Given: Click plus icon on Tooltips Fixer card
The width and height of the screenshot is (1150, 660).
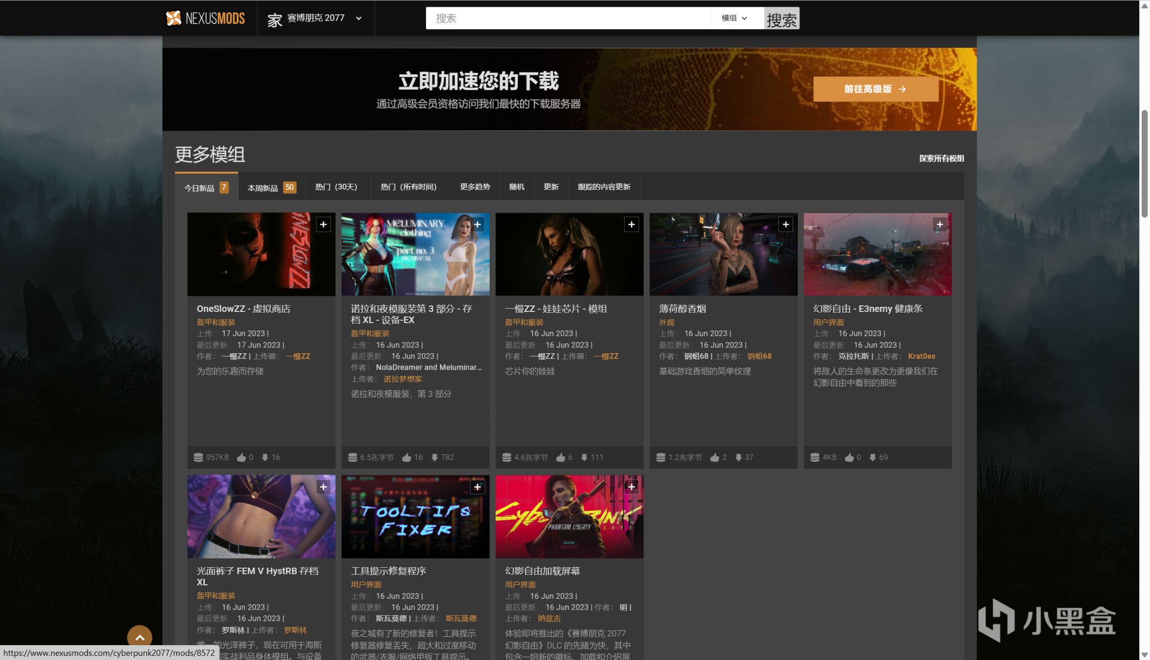Looking at the screenshot, I should tap(478, 487).
